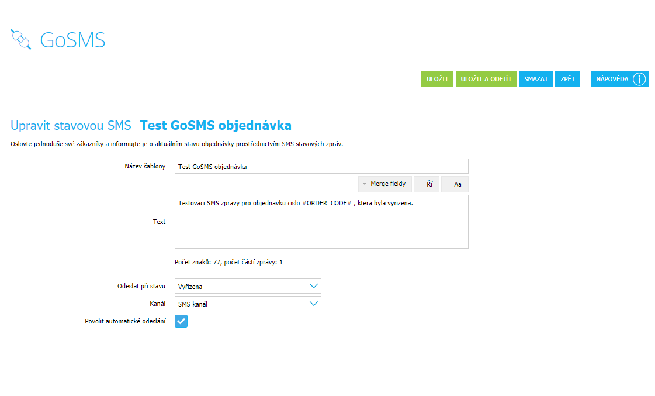Click the 'Povolit automatické odeslání' label
This screenshot has height=396, width=655.
click(x=125, y=321)
